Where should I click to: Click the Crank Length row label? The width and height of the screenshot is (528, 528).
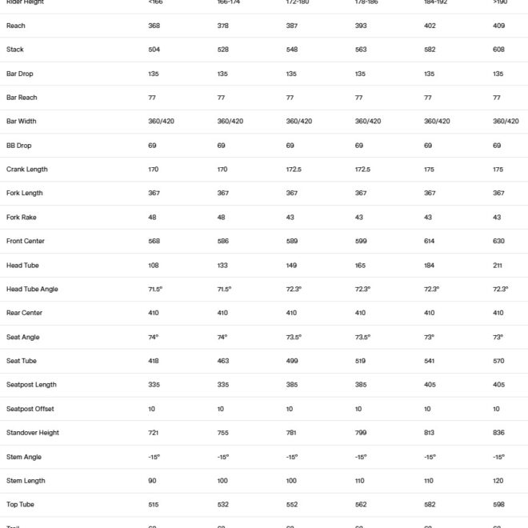[x=27, y=170]
